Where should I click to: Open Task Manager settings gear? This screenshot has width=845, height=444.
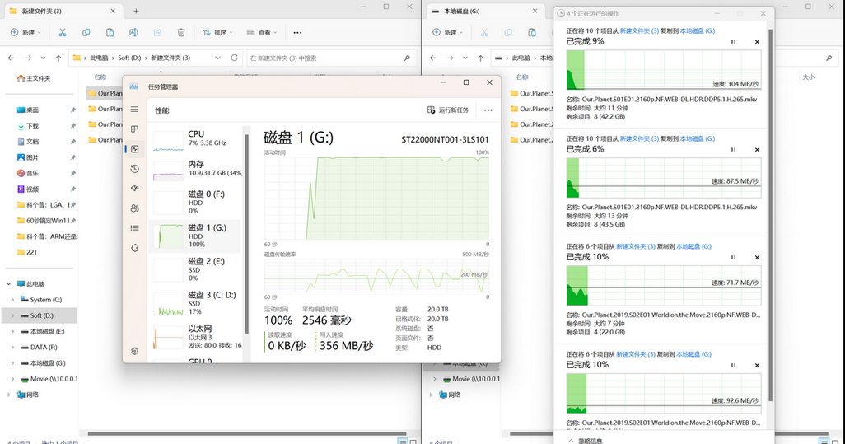click(x=135, y=351)
